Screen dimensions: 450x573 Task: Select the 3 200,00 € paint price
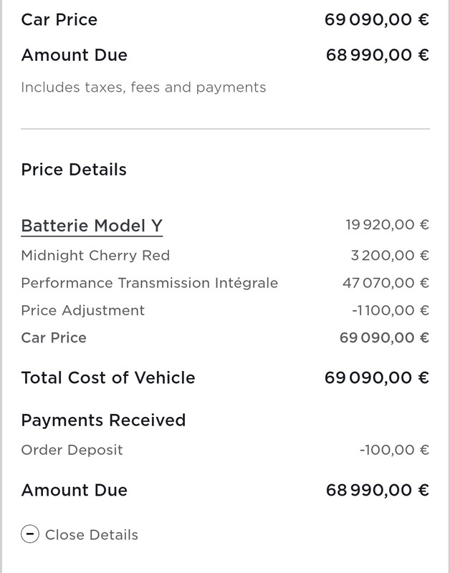tap(390, 256)
